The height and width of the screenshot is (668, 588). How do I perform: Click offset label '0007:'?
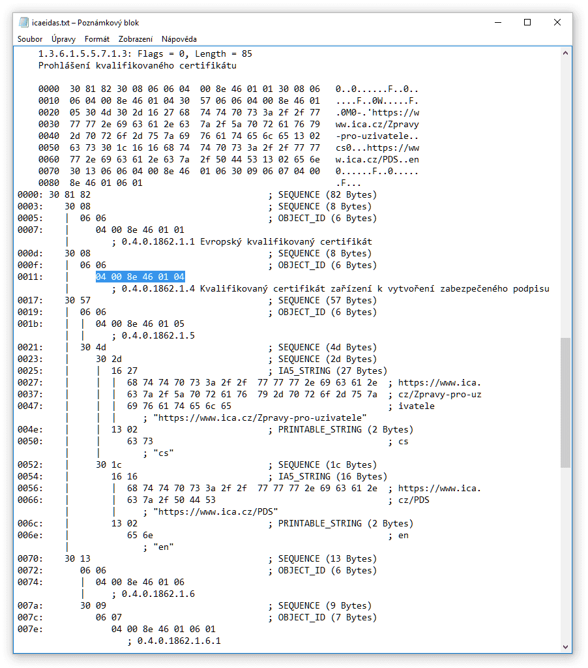tap(30, 230)
